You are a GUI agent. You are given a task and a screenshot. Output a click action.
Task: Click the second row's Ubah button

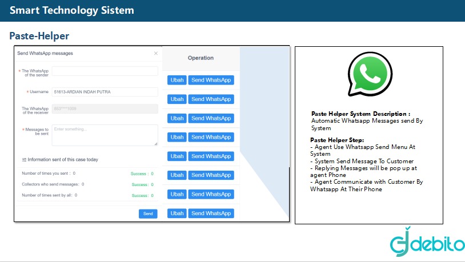click(x=177, y=99)
